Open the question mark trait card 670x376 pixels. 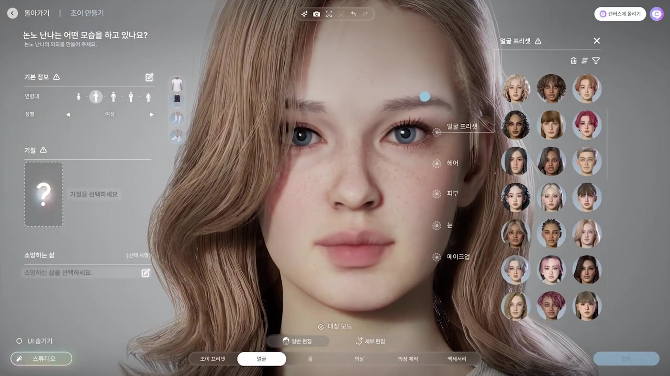43,194
